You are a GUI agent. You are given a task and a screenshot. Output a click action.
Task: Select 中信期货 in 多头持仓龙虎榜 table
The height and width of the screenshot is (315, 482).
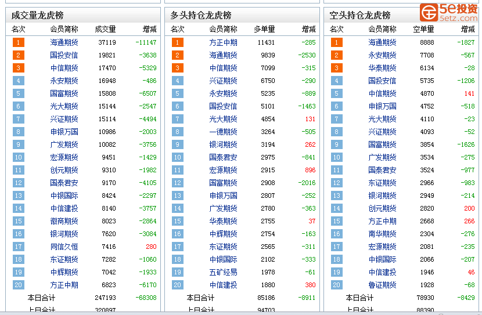(x=223, y=68)
